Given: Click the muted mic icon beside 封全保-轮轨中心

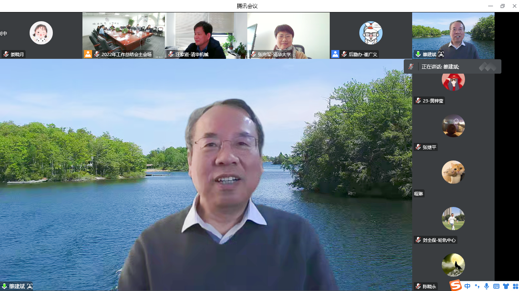Looking at the screenshot, I should tap(418, 240).
